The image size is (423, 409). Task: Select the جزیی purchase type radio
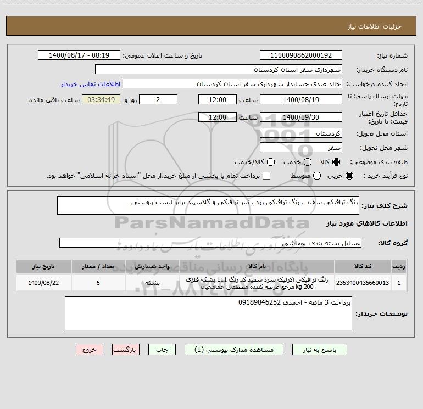[349, 176]
